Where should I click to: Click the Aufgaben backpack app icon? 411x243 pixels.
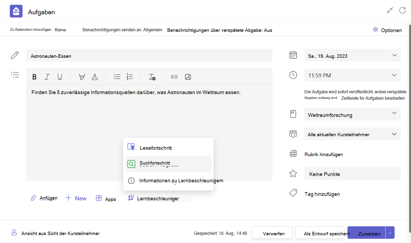[16, 11]
